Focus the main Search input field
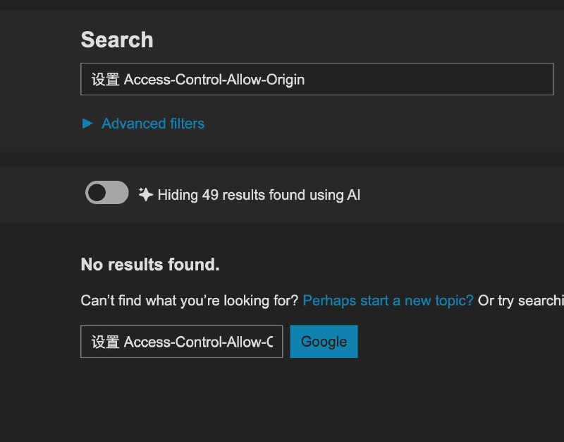This screenshot has width=564, height=442. [x=317, y=79]
